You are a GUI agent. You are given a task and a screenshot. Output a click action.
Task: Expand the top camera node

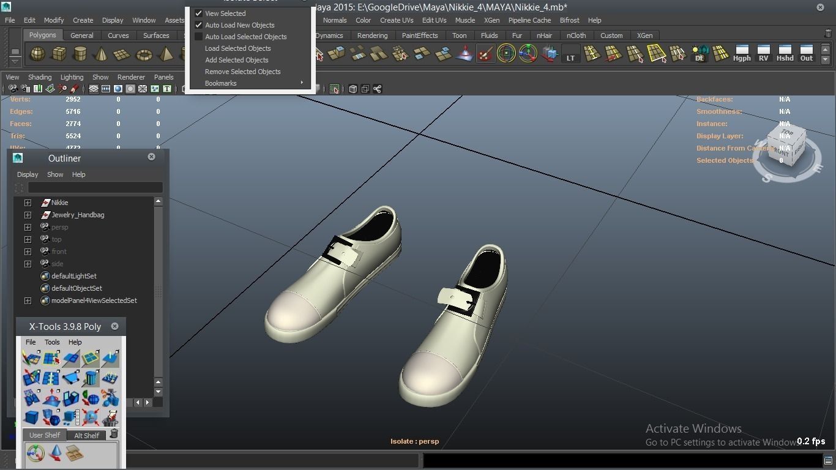[x=28, y=239]
